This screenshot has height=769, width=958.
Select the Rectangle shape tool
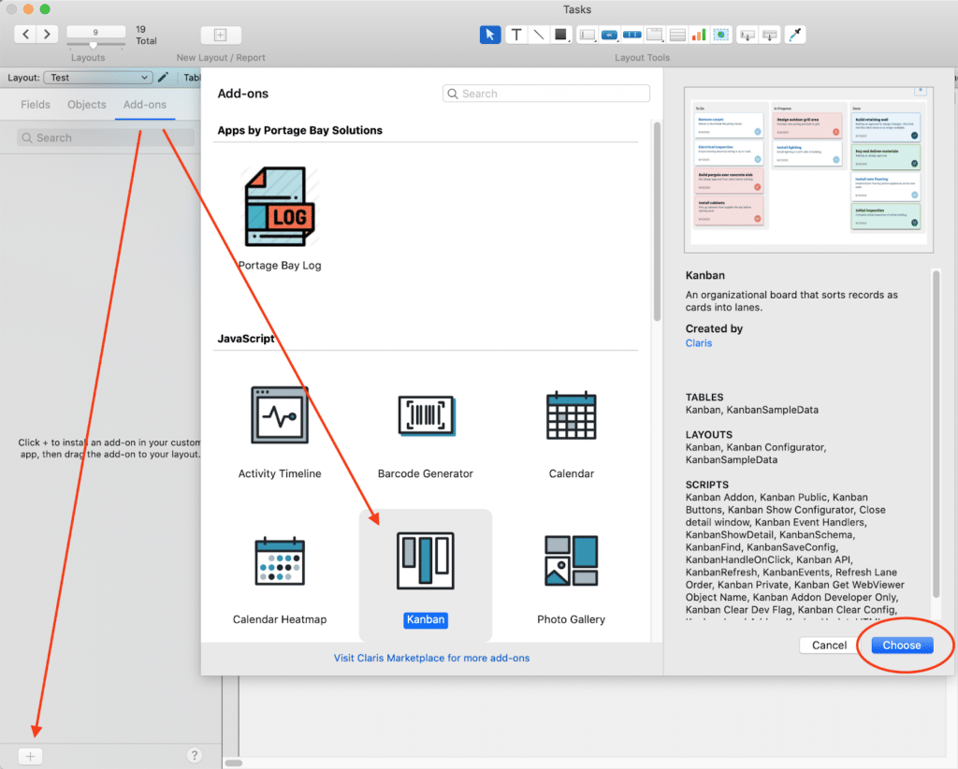click(560, 35)
